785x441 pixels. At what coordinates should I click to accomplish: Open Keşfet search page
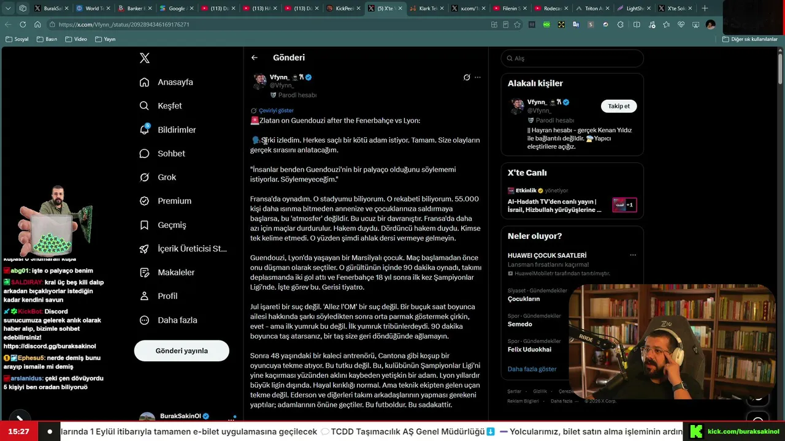click(x=161, y=106)
